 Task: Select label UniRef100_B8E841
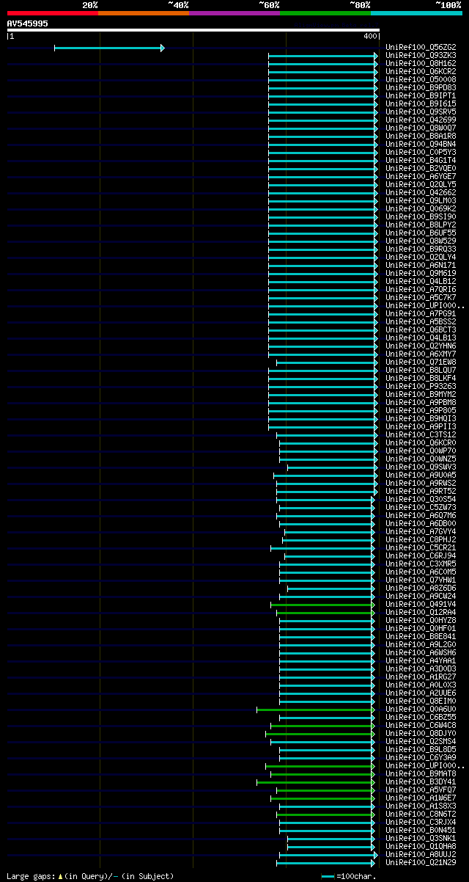(x=421, y=637)
